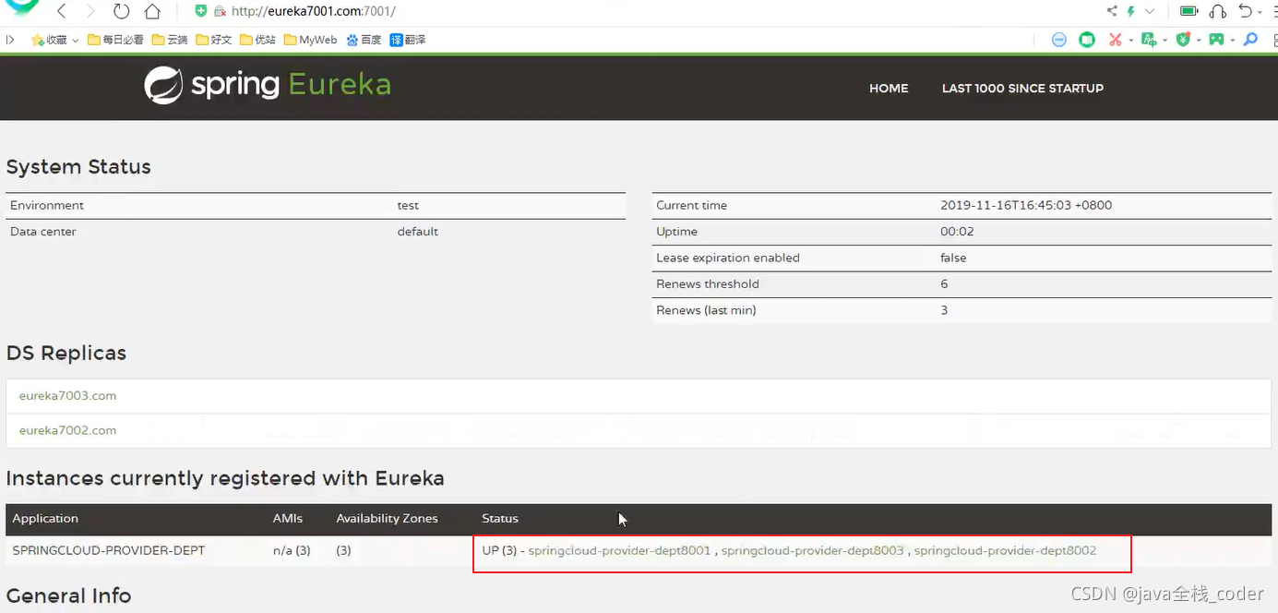Click the Renews (last min) label
This screenshot has width=1278, height=613.
[x=706, y=311]
